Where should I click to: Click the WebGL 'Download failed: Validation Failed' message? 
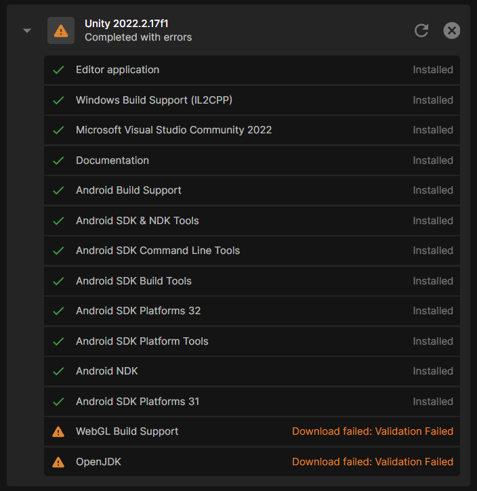(373, 431)
